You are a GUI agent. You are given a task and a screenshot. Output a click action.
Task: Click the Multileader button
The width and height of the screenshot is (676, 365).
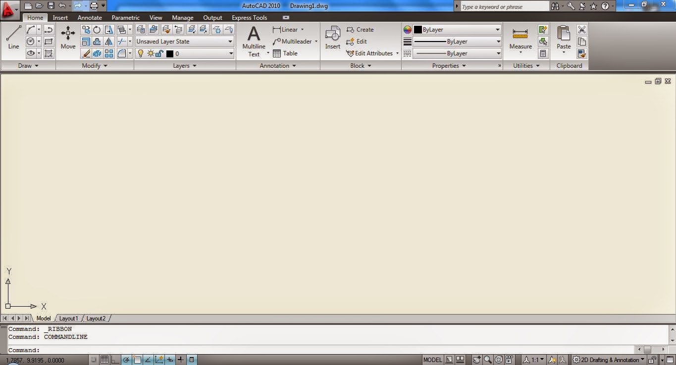[x=292, y=42]
